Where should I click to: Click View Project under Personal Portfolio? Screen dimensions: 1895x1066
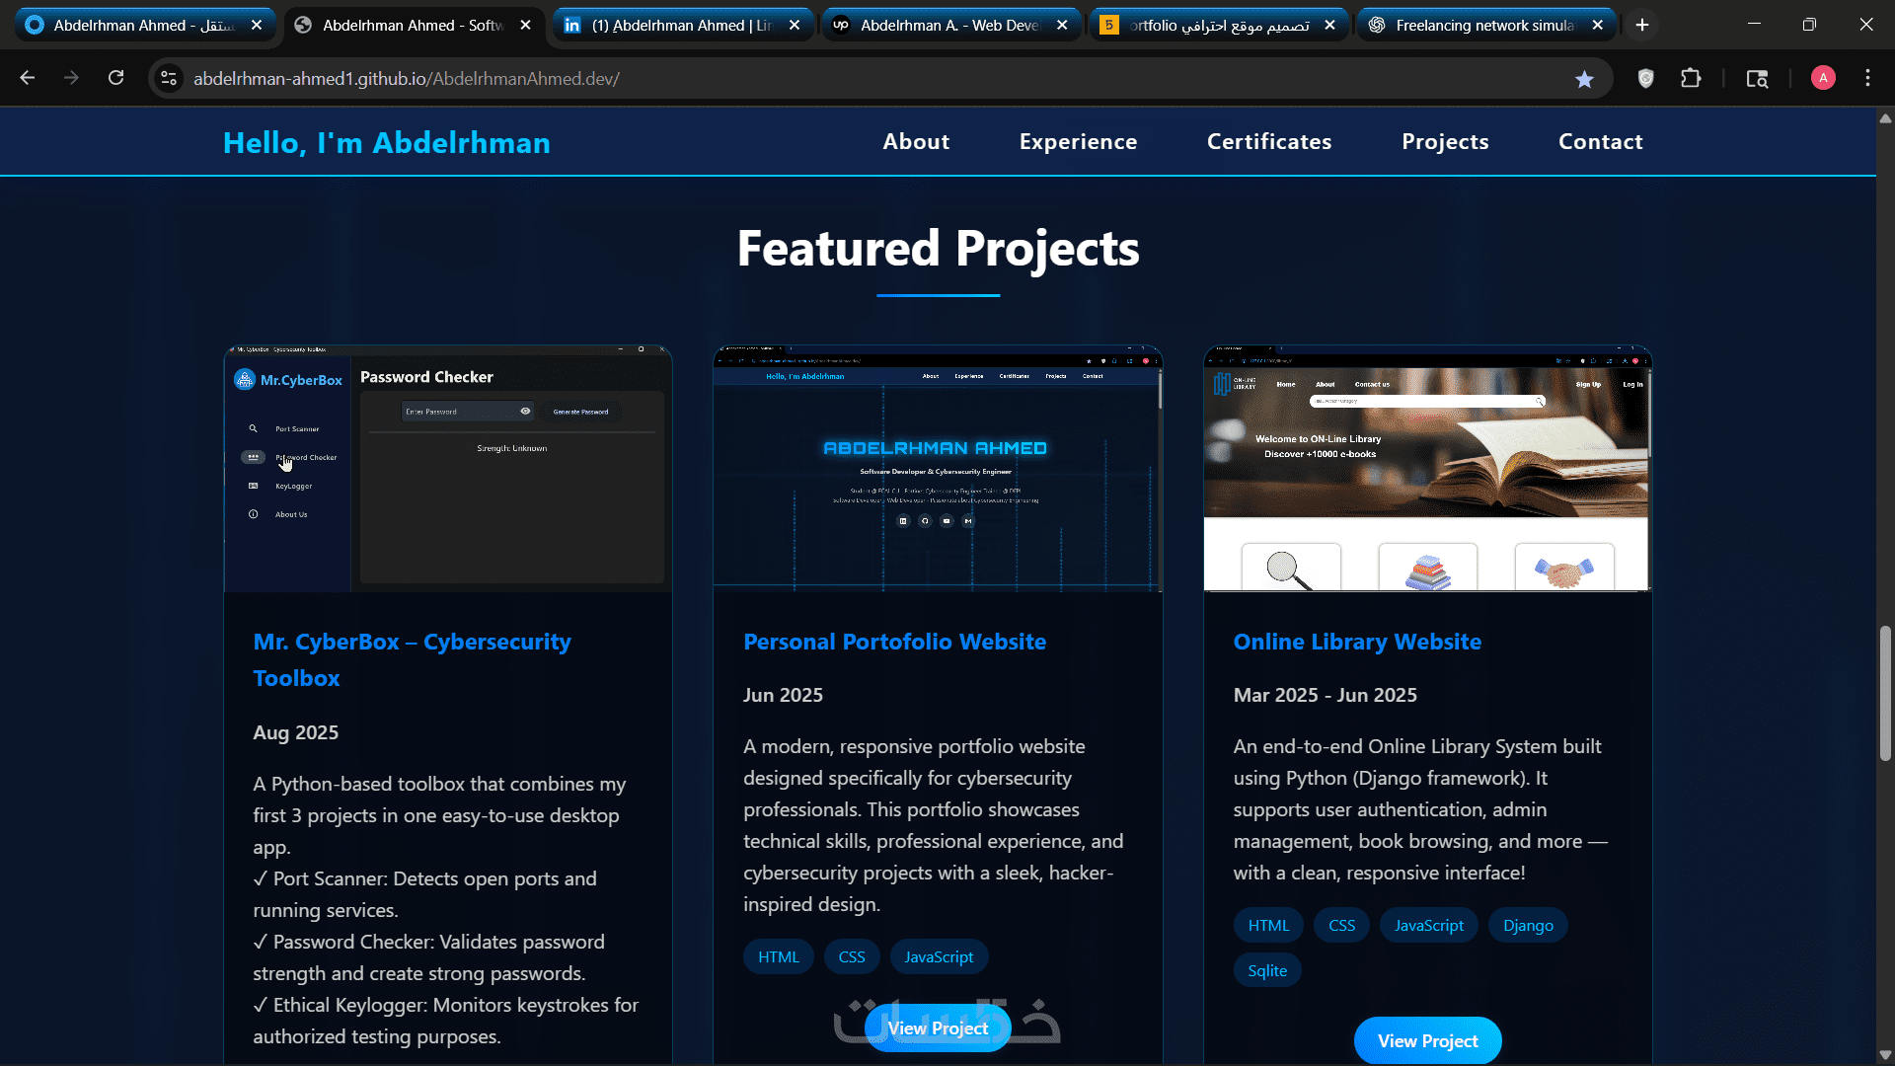click(938, 1028)
